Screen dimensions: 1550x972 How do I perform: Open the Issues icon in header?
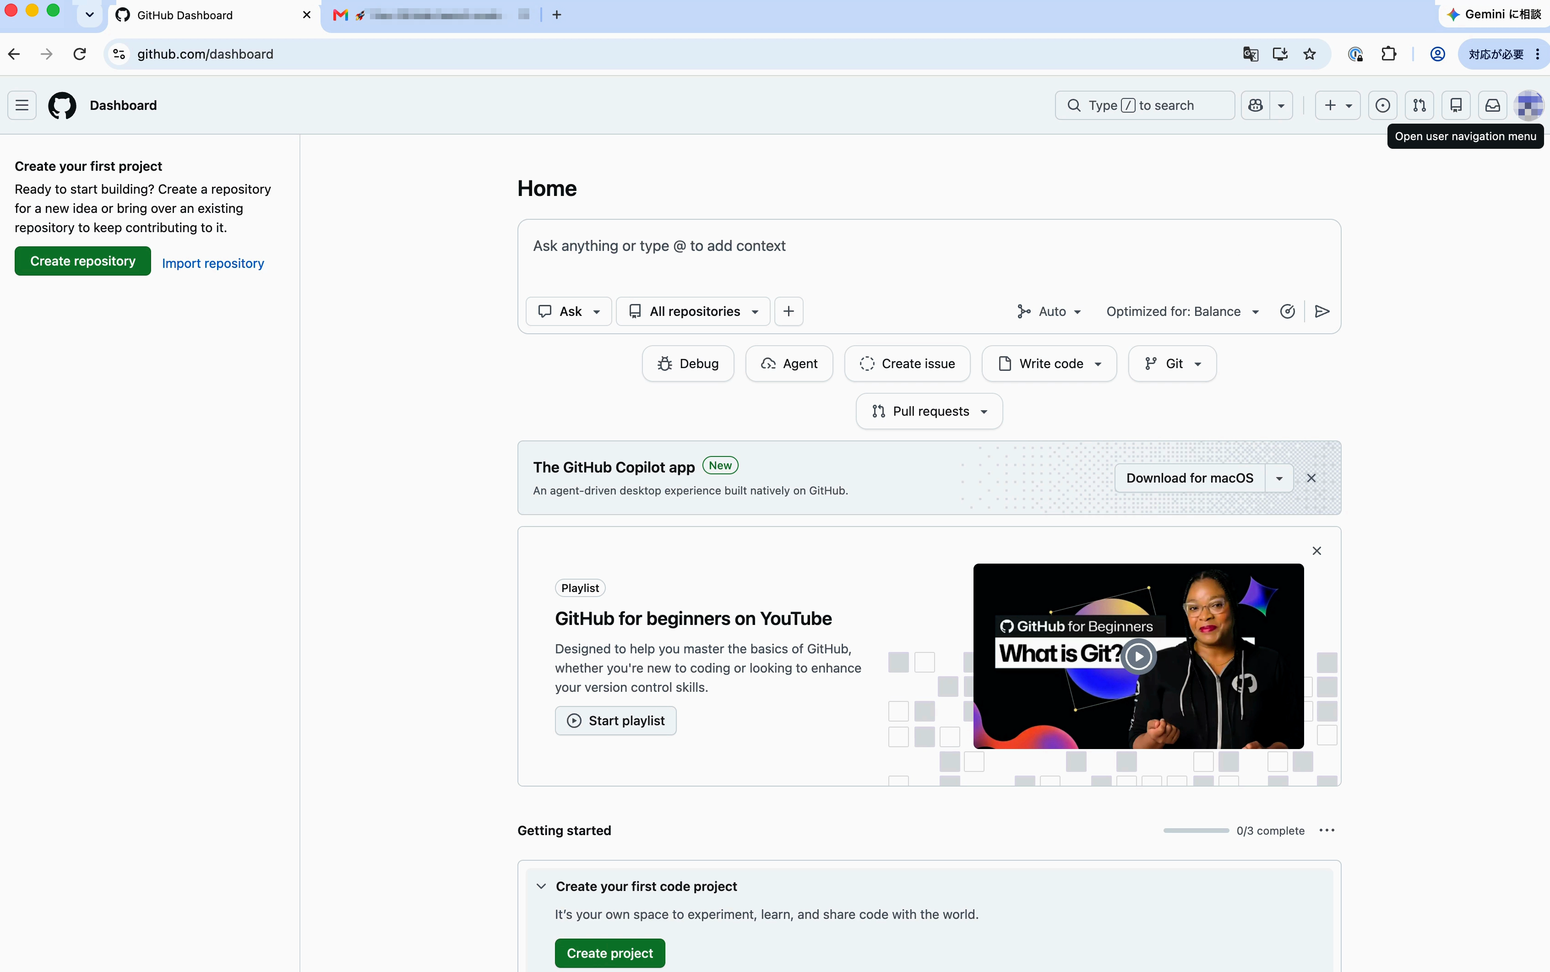point(1383,105)
